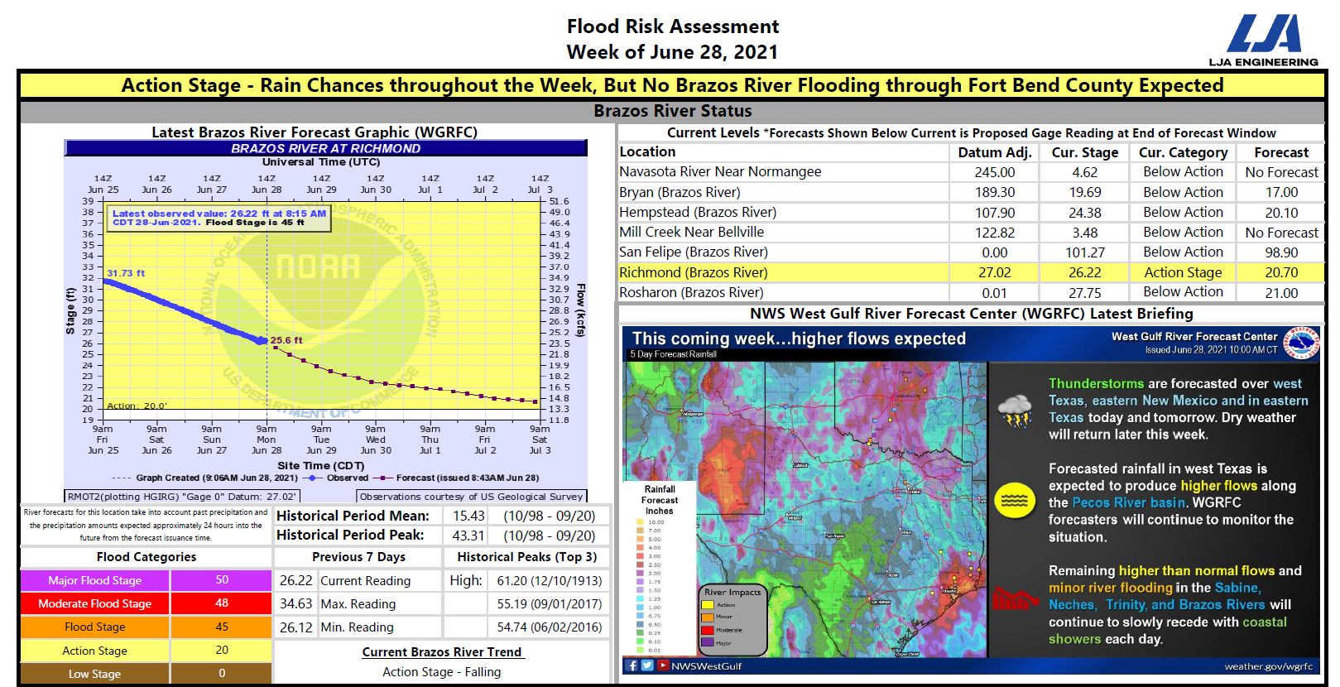
Task: Click the Action: 20.0' line label
Action: (137, 406)
